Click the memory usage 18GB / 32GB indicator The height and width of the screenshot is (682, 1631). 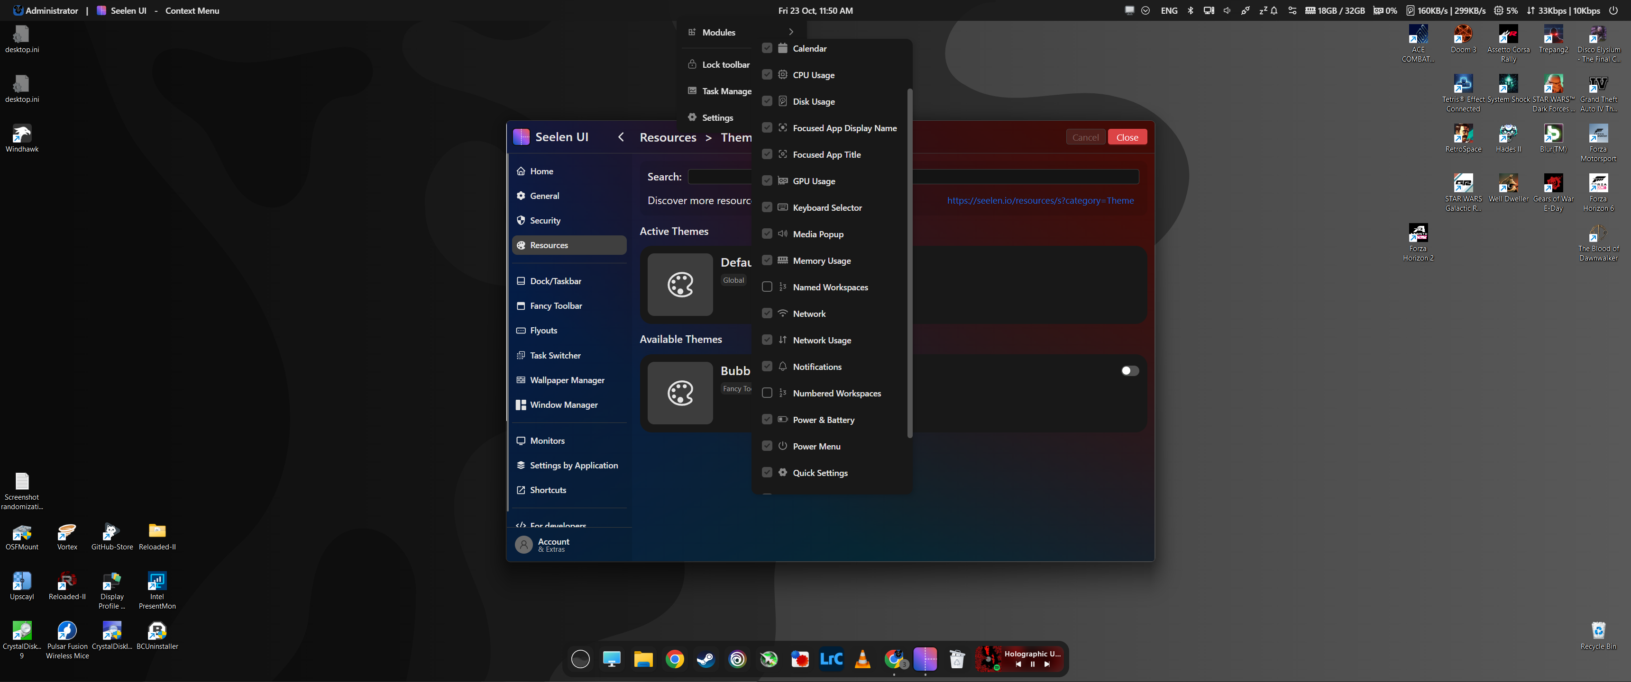(x=1335, y=11)
